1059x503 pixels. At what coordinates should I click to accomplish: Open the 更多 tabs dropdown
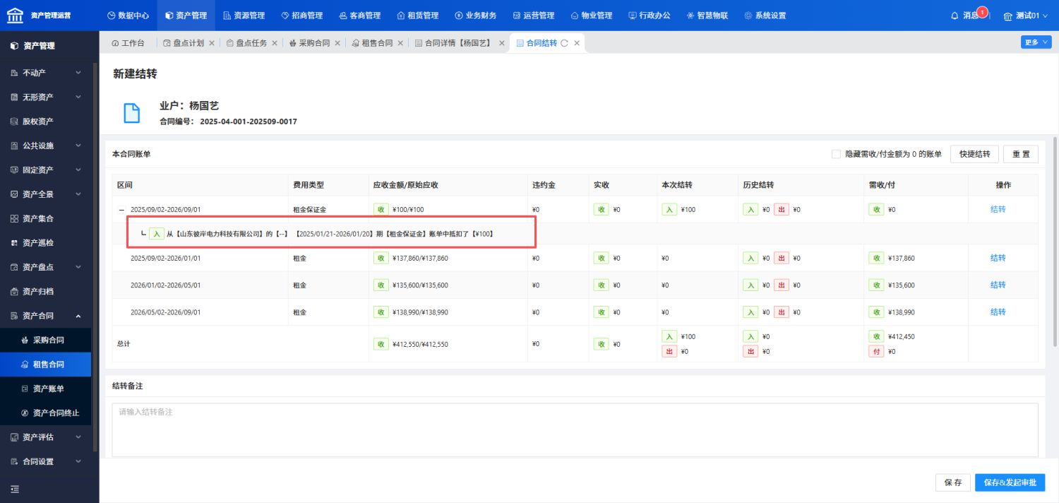(x=1036, y=42)
